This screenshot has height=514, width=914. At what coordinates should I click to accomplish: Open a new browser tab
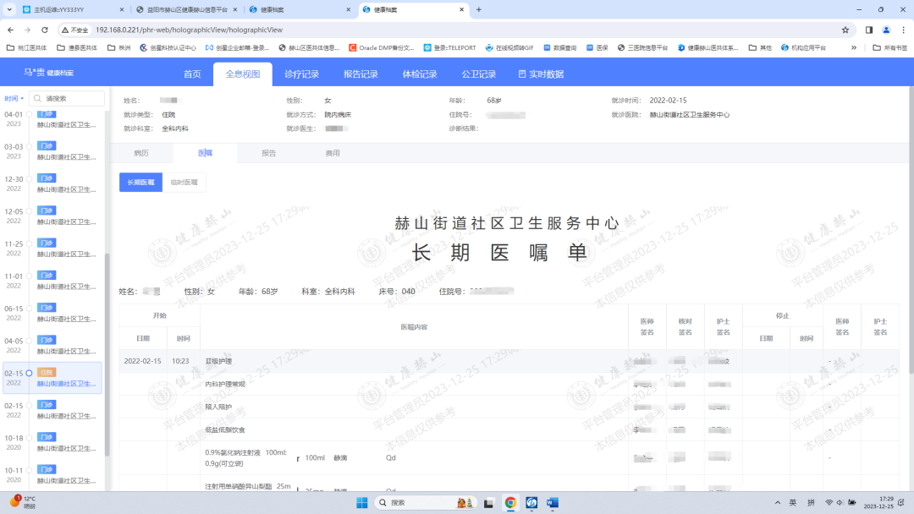coord(478,9)
